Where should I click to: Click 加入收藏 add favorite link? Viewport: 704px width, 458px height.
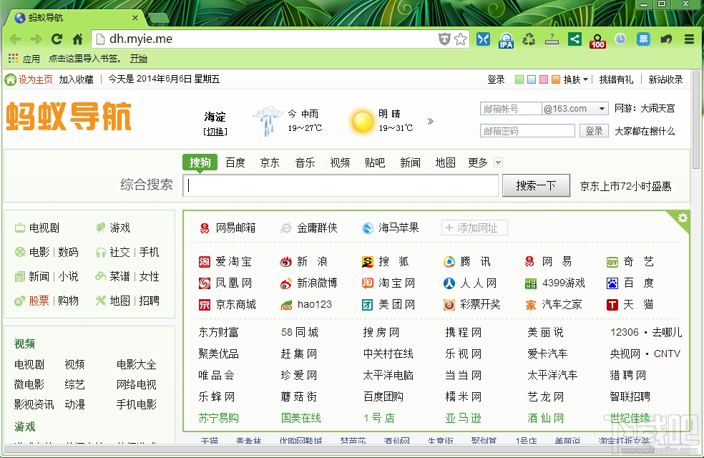point(76,79)
